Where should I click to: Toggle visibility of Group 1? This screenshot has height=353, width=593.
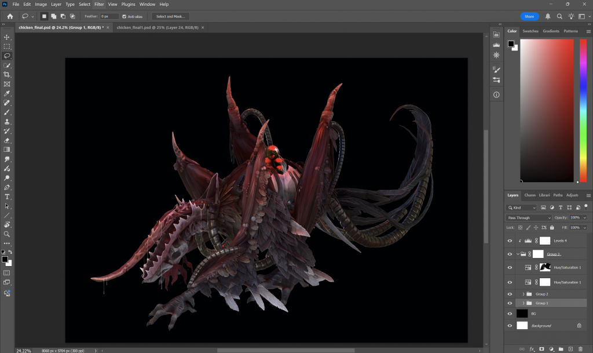click(x=510, y=303)
